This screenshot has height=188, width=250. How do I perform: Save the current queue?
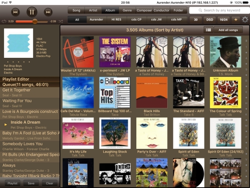point(31,183)
